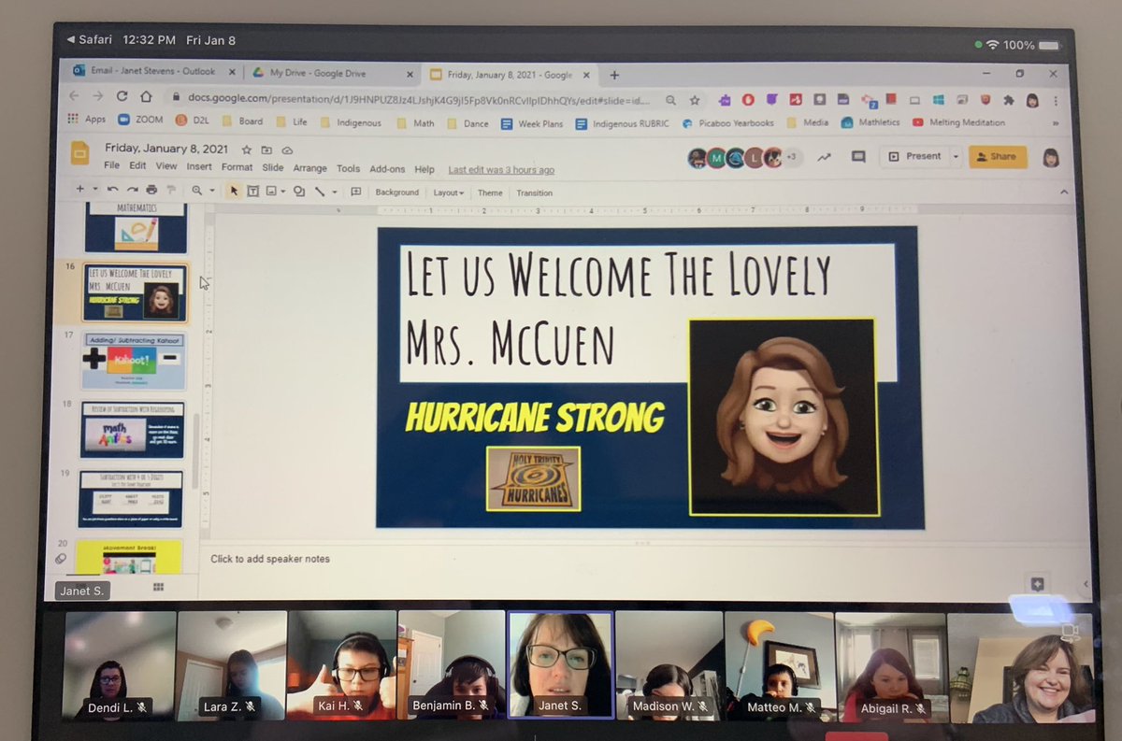Image resolution: width=1122 pixels, height=741 pixels.
Task: Open the ZOOM bookmark
Action: [140, 121]
